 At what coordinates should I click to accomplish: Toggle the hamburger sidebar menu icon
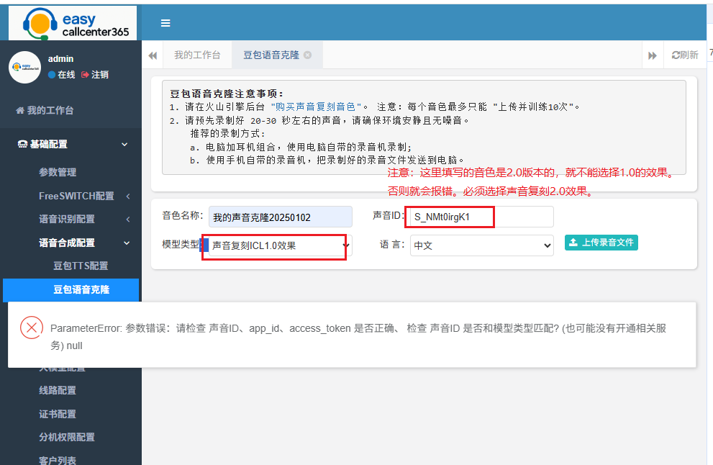165,23
